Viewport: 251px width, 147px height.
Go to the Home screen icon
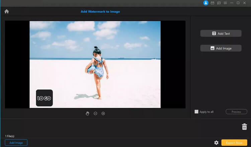point(6,11)
